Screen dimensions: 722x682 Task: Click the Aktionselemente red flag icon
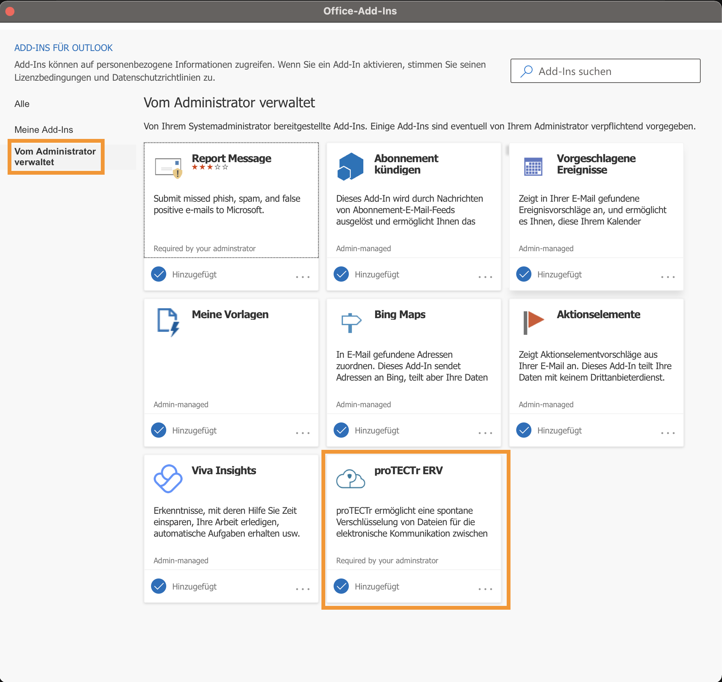click(x=533, y=322)
